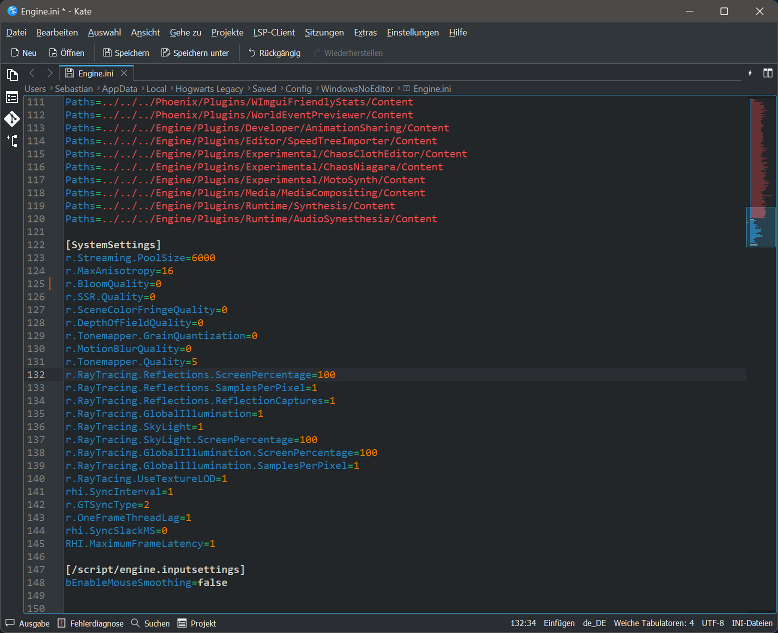The width and height of the screenshot is (778, 633).
Task: Click the minimap scrollbar highlighted region
Action: pos(761,227)
